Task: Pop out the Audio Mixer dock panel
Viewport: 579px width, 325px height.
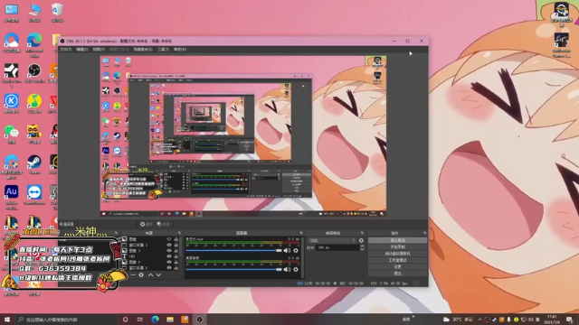Action: pos(301,233)
